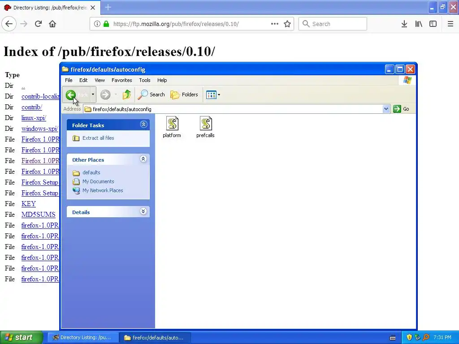
Task: Open page actions three-dot menu
Action: point(275,24)
